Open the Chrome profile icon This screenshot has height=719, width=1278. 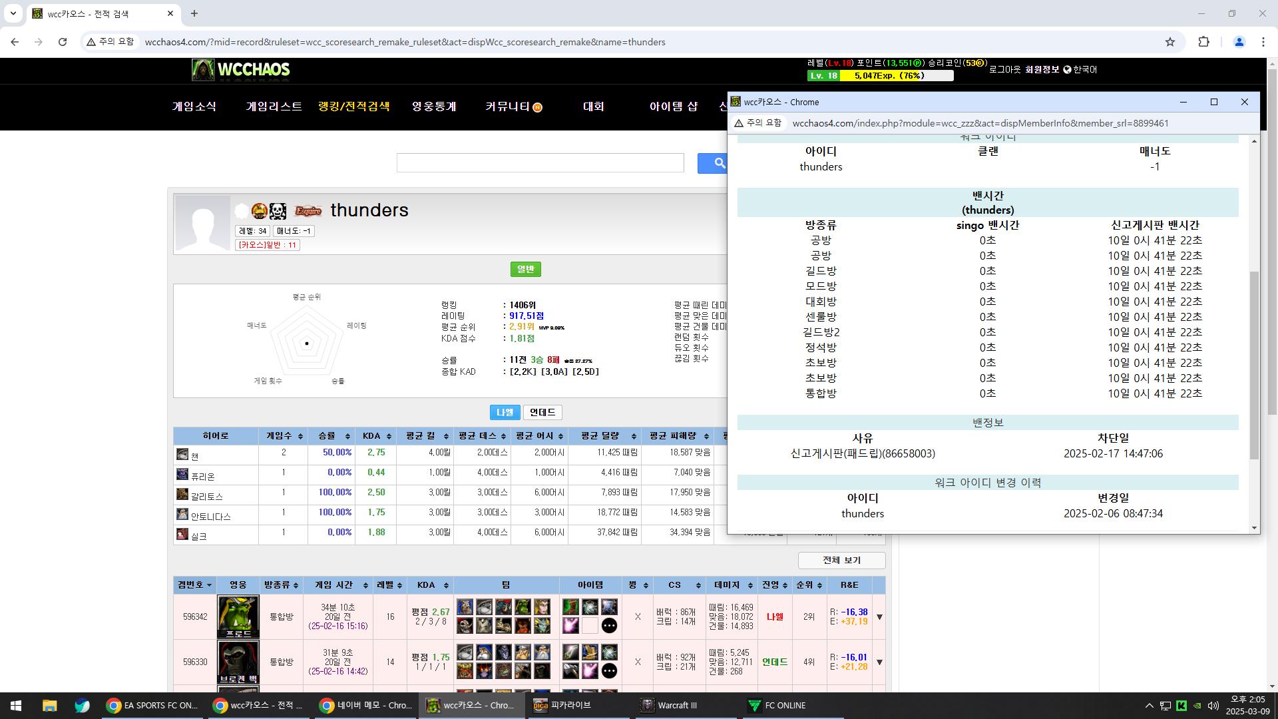[1239, 42]
